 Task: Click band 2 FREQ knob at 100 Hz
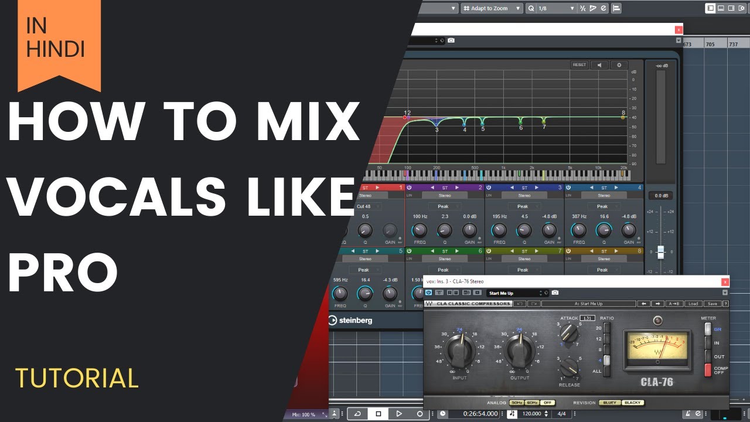[x=420, y=230]
